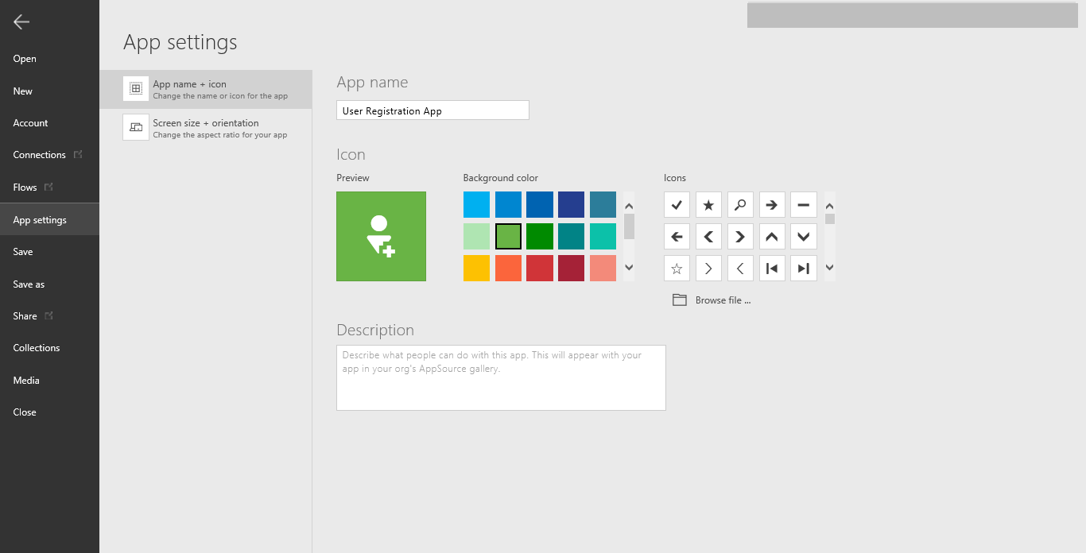Viewport: 1086px width, 553px height.
Task: Click the folder icon beside Browse file
Action: 679,300
